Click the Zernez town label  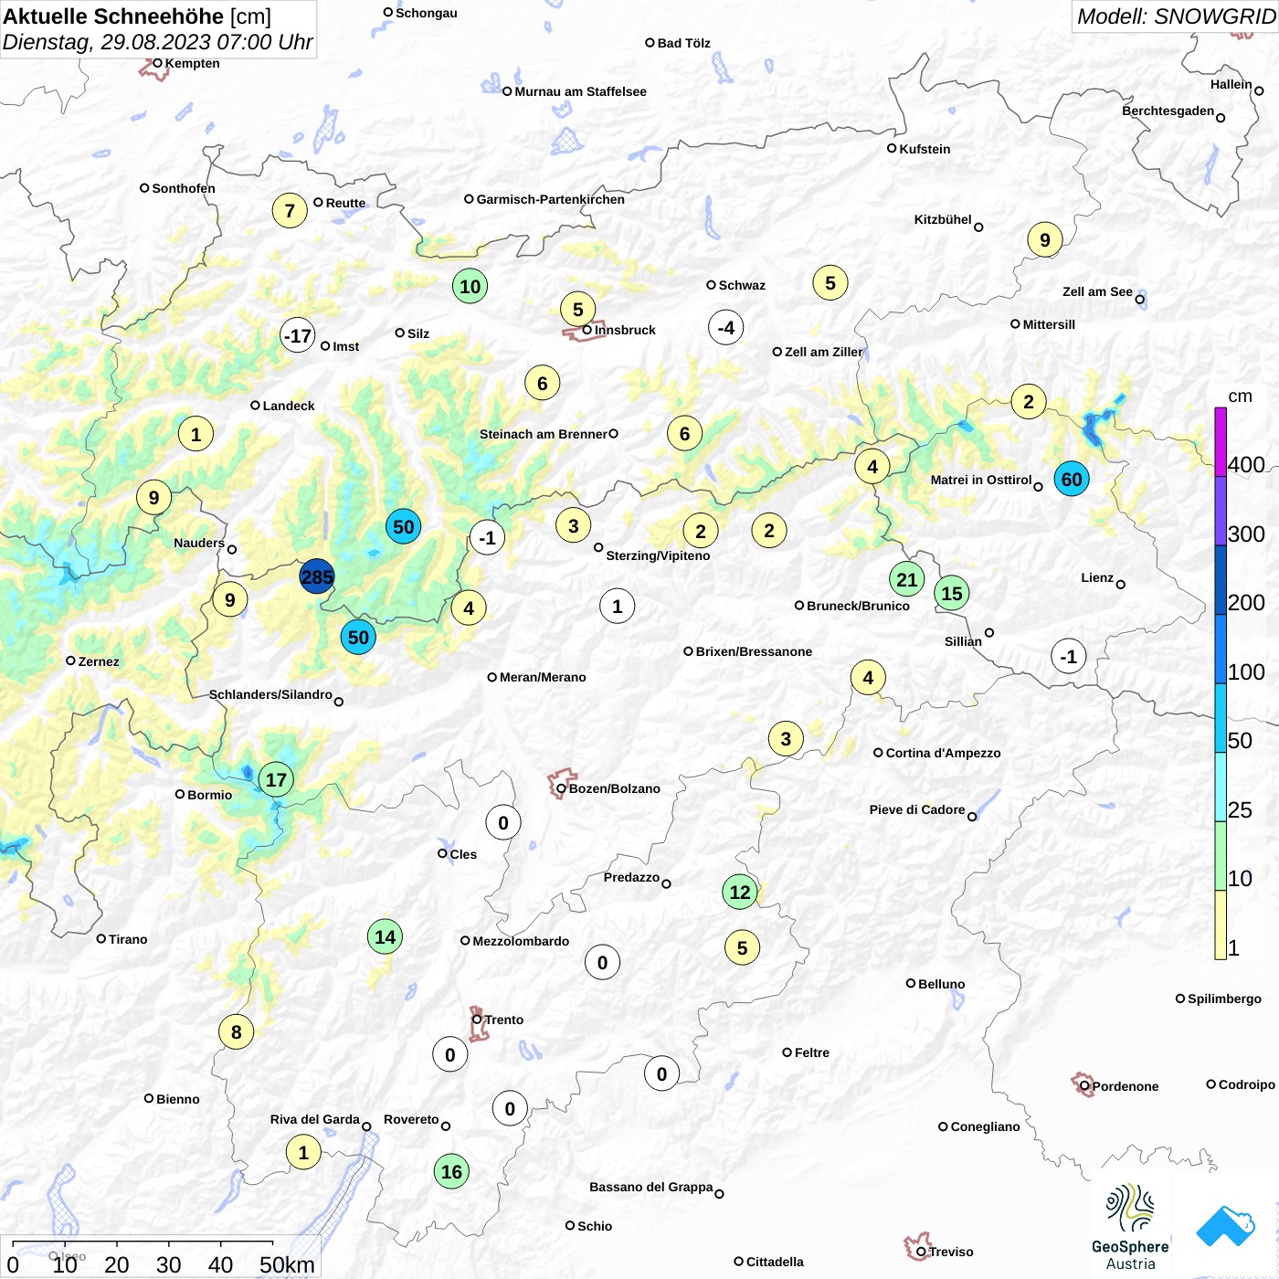click(x=99, y=661)
